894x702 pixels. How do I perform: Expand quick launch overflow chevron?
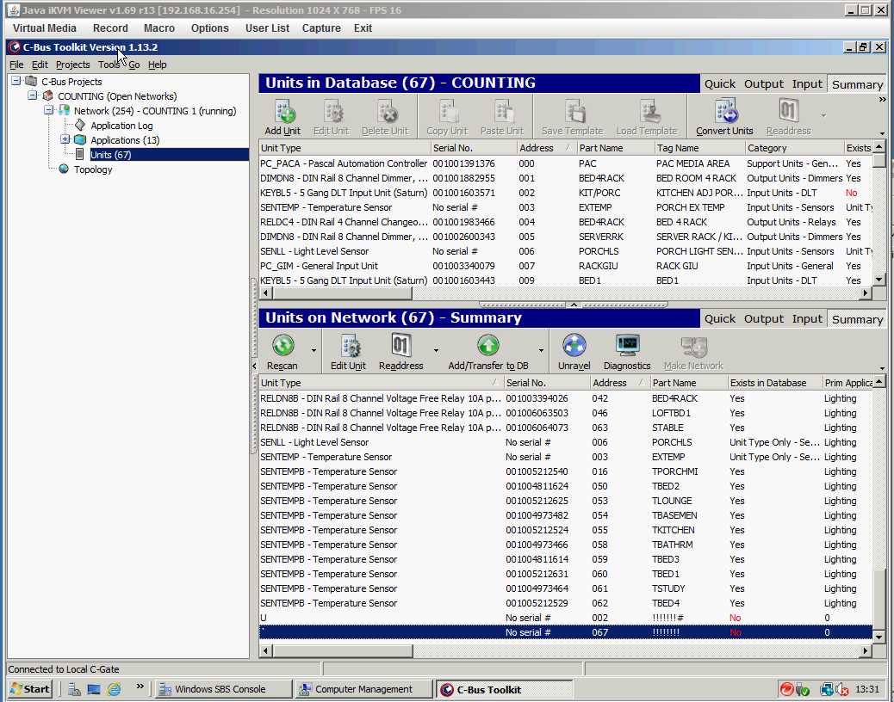(x=140, y=687)
